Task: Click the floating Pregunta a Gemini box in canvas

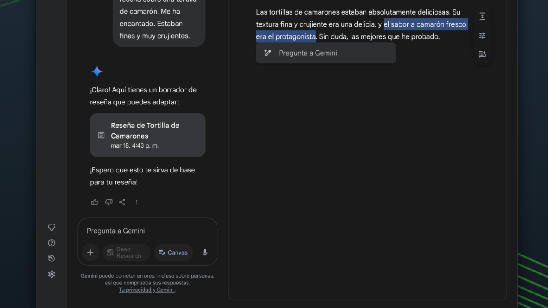Action: pyautogui.click(x=326, y=53)
